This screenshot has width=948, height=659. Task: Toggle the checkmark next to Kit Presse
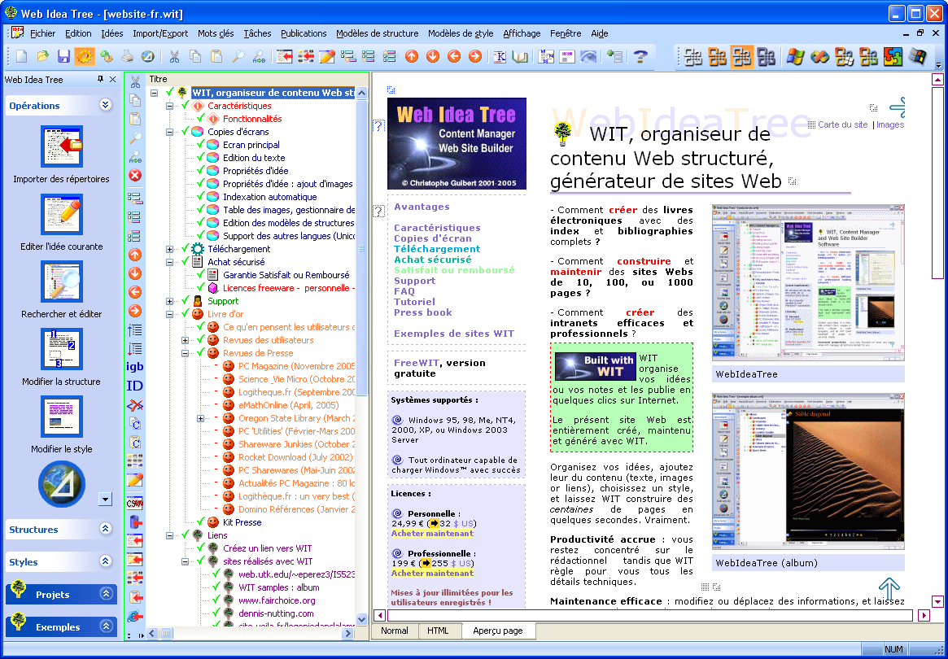(199, 522)
